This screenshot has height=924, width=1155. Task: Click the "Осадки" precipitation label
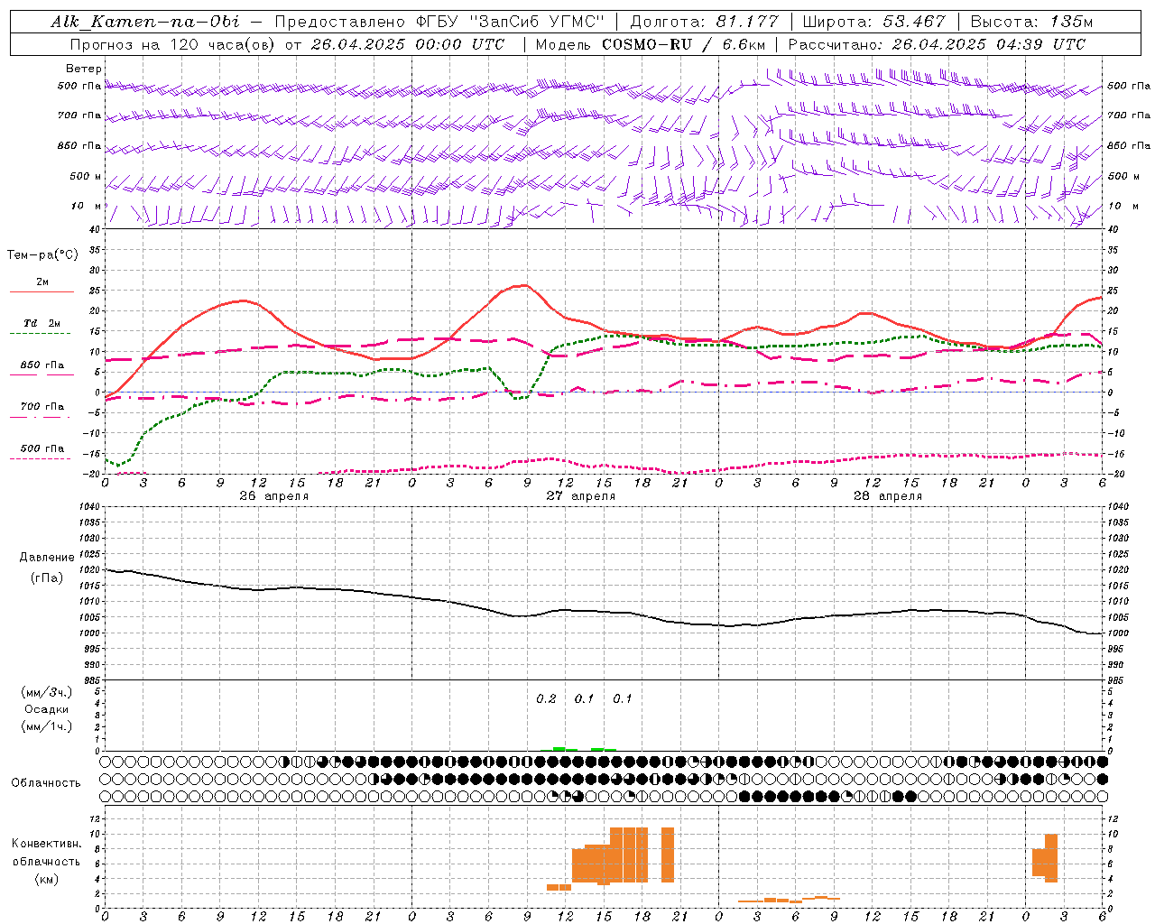tap(46, 709)
